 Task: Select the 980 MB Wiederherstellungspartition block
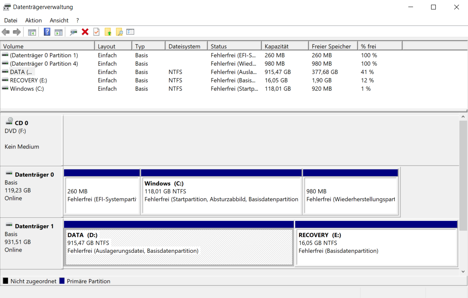tap(350, 192)
